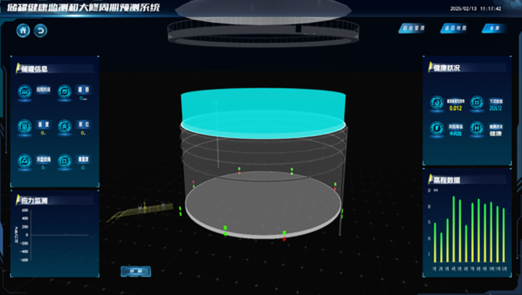Click the 垂直度 verticality icon
The image size is (522, 295).
tap(65, 161)
